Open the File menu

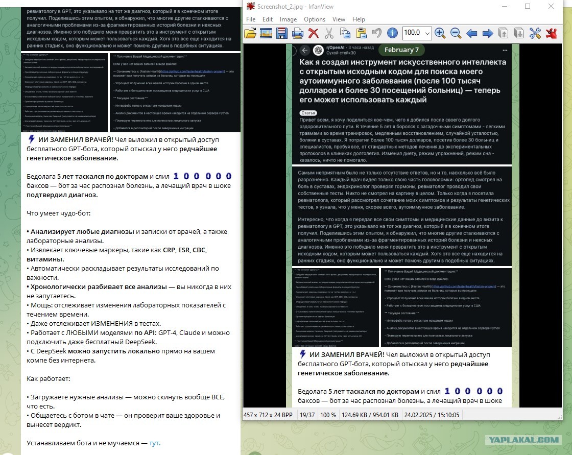251,19
